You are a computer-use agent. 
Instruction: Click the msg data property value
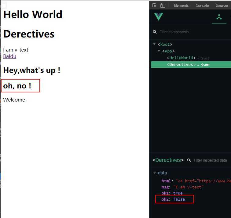coord(188,187)
